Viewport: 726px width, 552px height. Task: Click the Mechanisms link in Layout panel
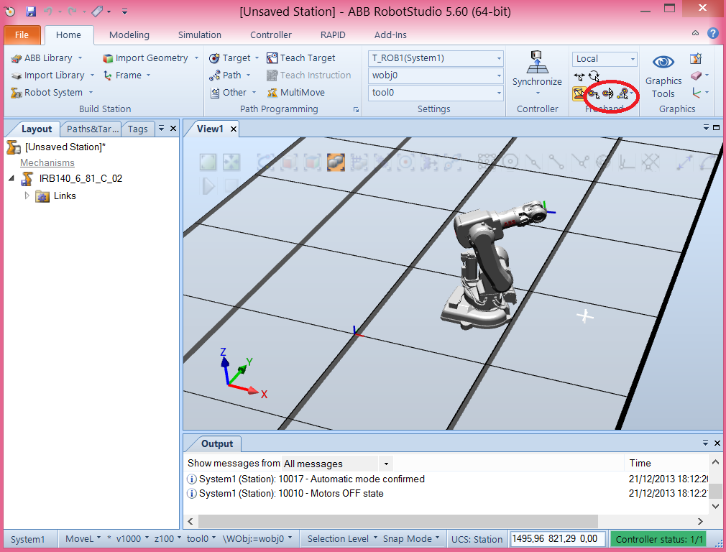(x=47, y=162)
